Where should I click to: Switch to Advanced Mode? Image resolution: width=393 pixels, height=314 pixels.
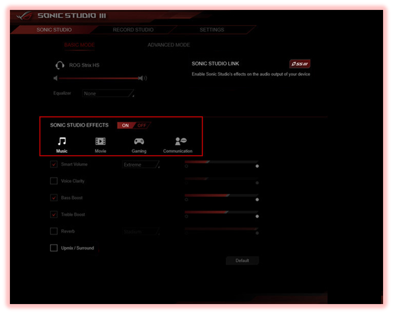[169, 45]
